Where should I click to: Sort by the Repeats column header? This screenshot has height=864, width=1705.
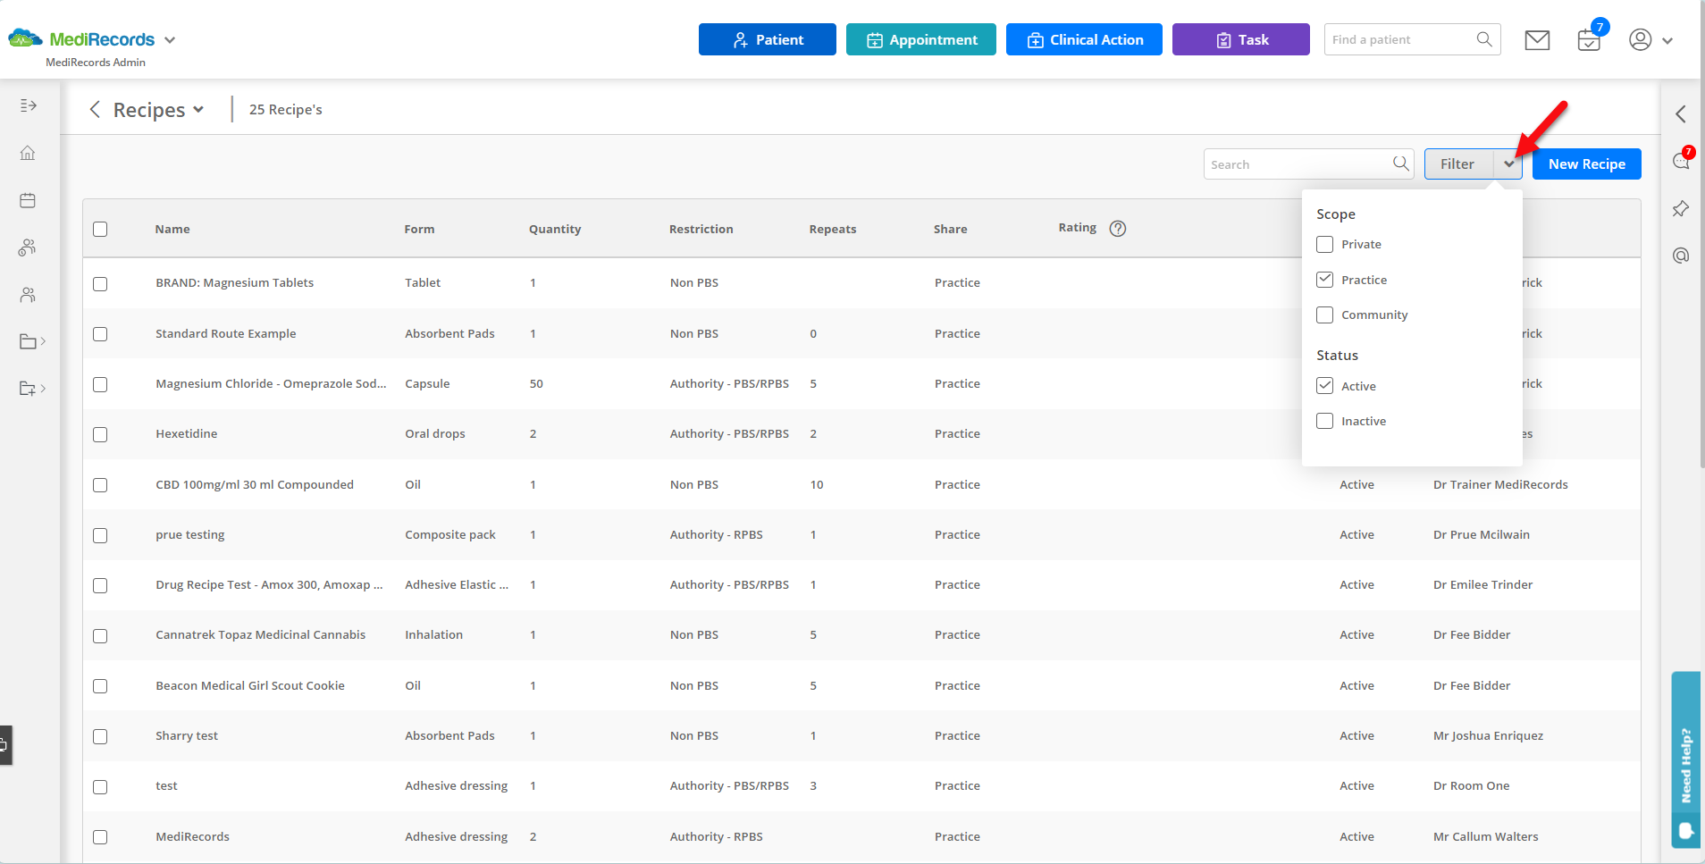833,229
